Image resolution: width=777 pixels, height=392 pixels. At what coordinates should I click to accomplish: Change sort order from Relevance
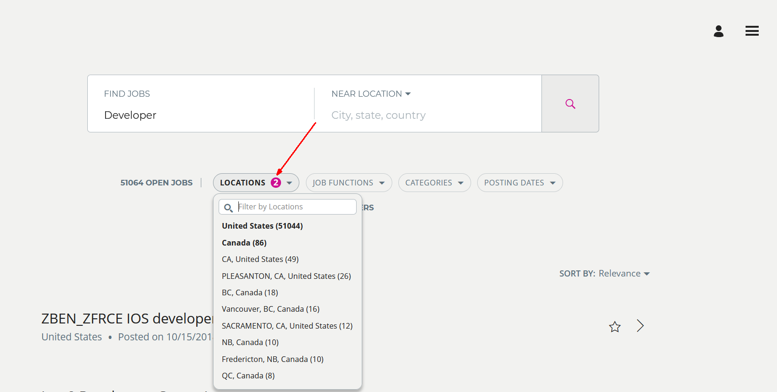coord(624,274)
